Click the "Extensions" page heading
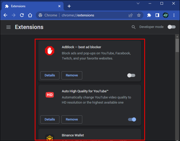This screenshot has height=141, width=180. point(29,27)
